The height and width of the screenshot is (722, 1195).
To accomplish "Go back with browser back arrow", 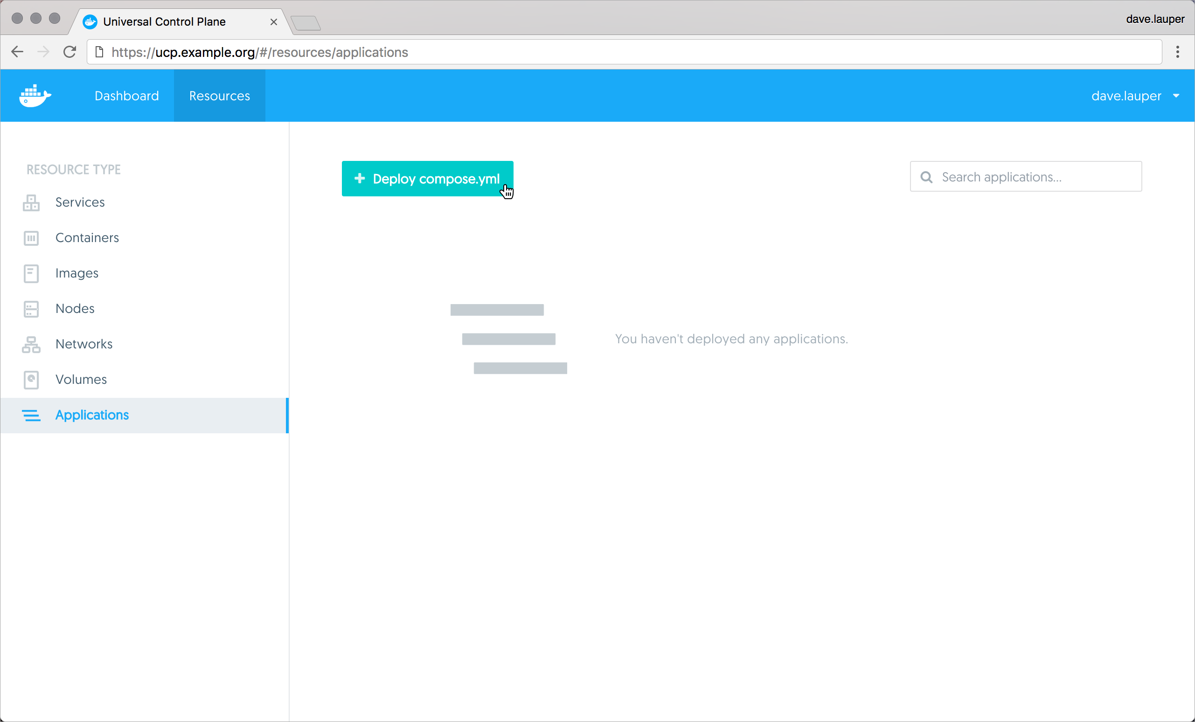I will click(17, 52).
